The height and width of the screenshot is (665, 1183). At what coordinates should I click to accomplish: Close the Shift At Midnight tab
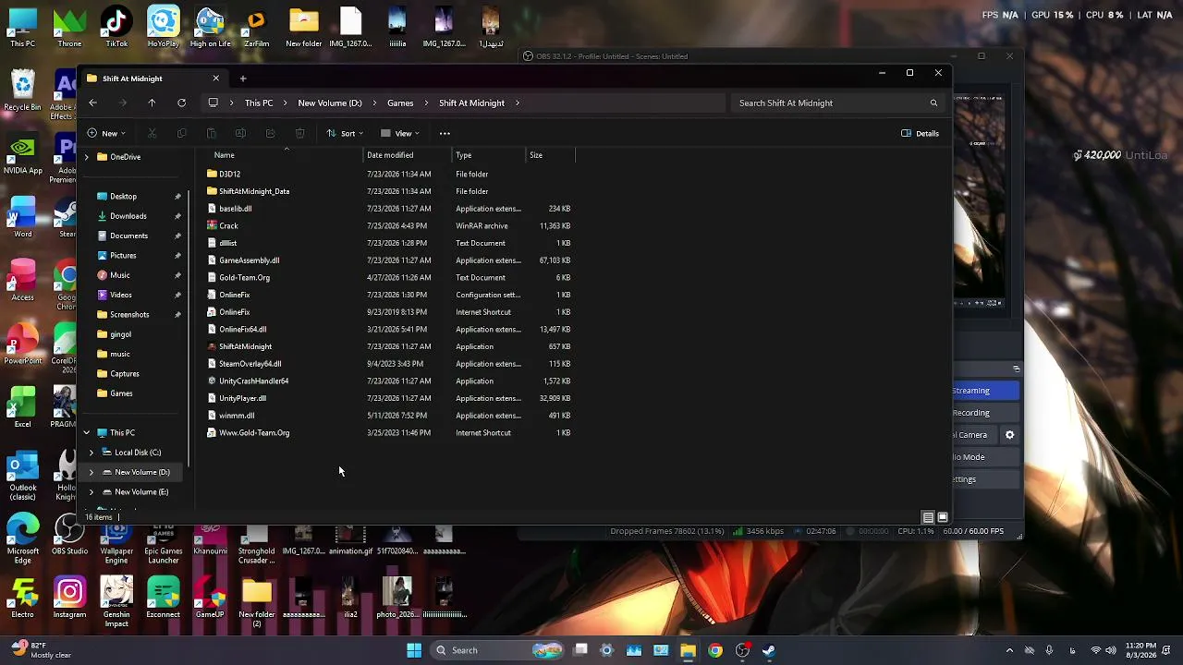216,79
